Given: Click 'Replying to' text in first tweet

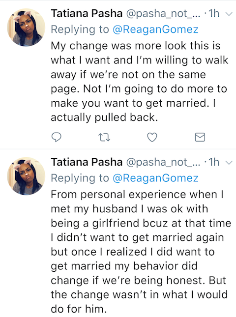Looking at the screenshot, I should [80, 29].
